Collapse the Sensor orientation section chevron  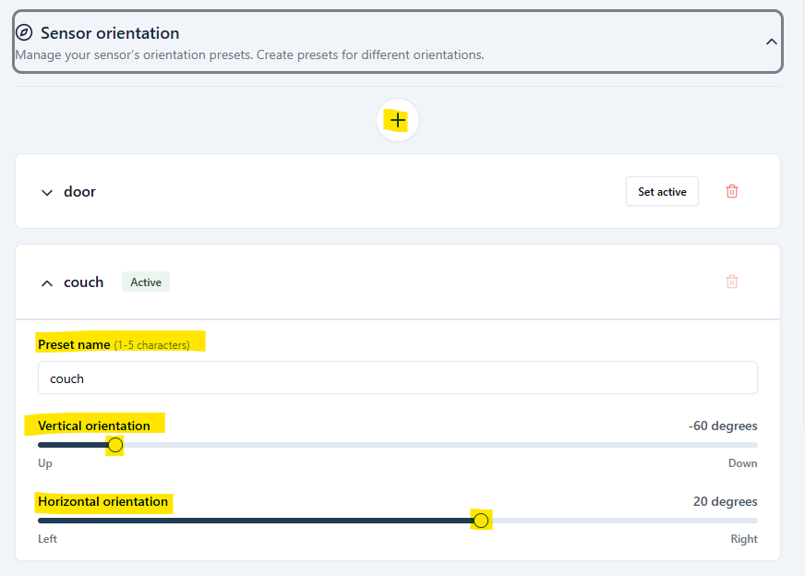click(x=772, y=42)
